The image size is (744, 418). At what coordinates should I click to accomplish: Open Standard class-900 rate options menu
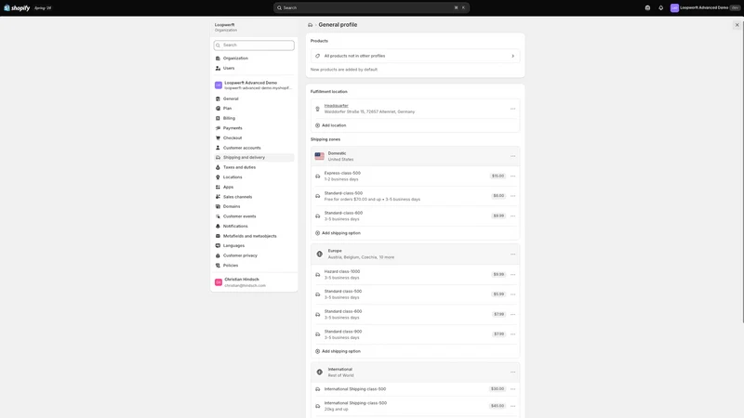(513, 334)
